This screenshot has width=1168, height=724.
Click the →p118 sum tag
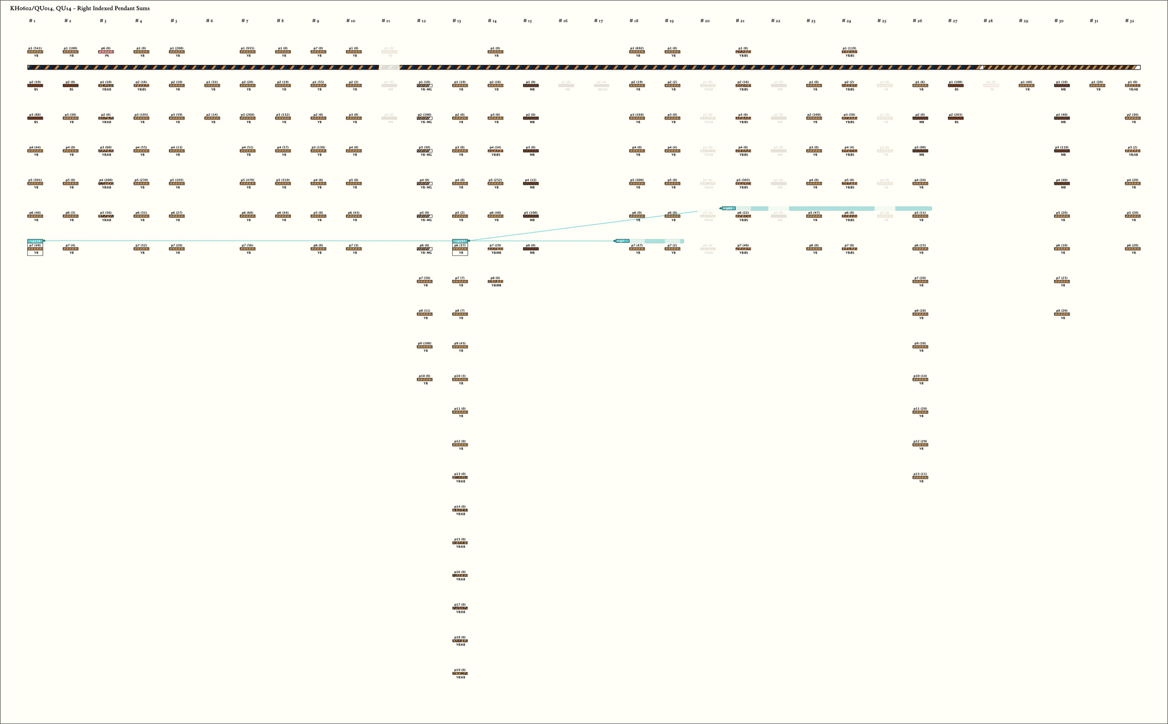pyautogui.click(x=35, y=241)
